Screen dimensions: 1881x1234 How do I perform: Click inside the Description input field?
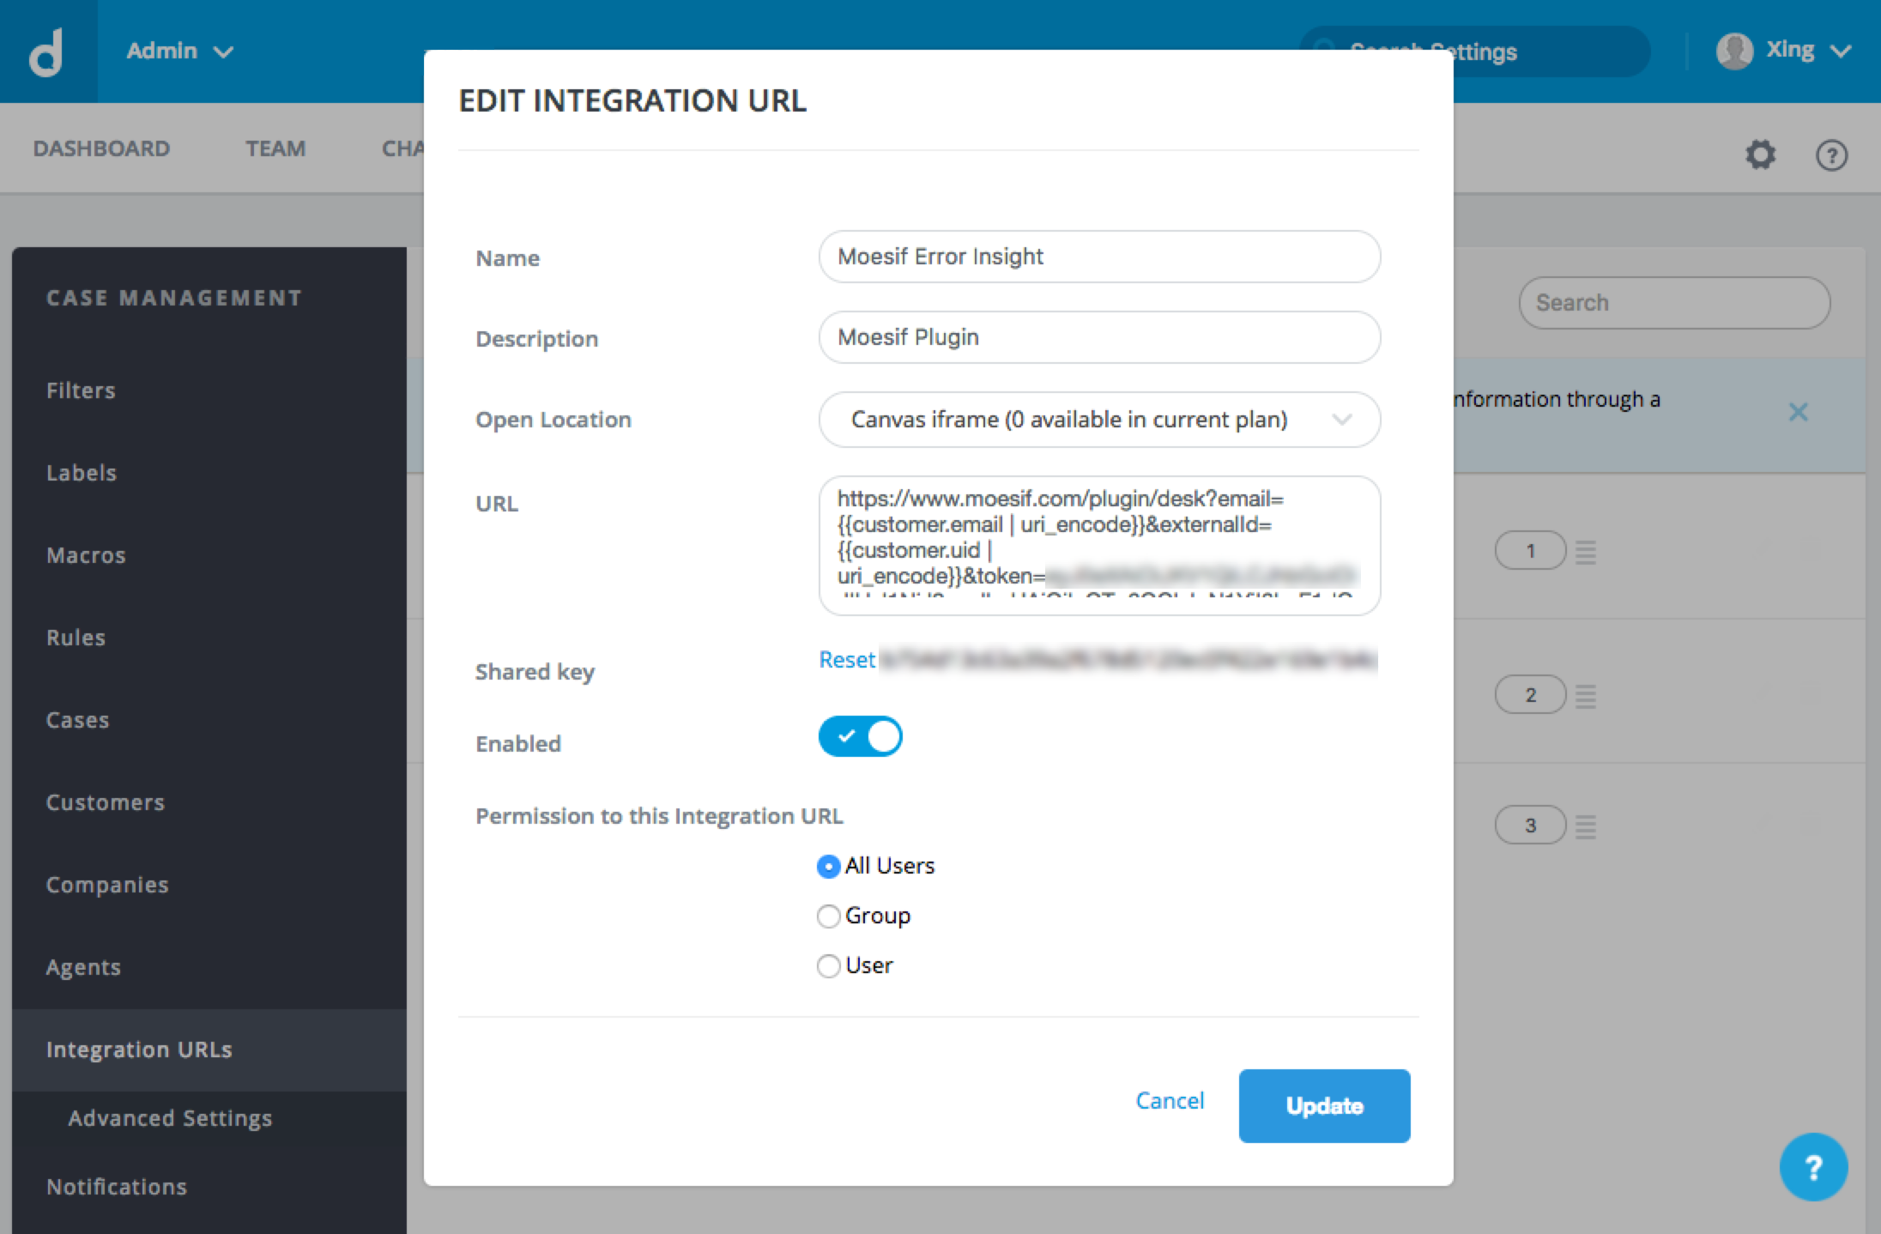tap(1099, 337)
